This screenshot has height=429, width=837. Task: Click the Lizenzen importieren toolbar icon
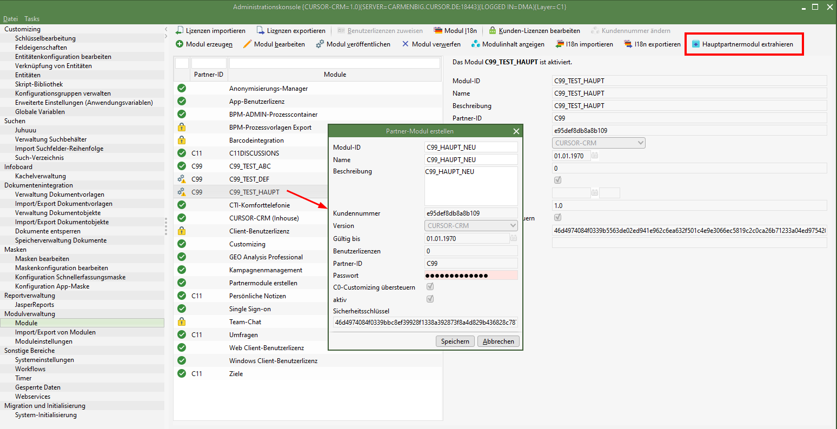pyautogui.click(x=180, y=31)
